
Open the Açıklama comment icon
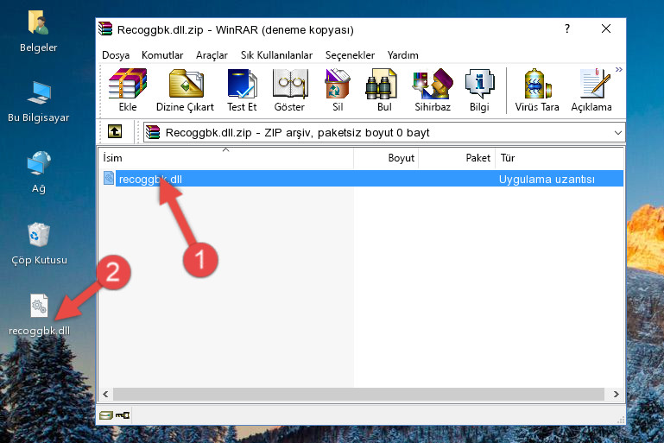(591, 90)
